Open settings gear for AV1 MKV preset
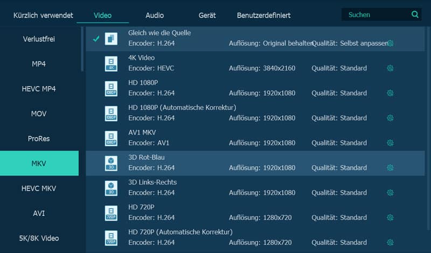Image resolution: width=431 pixels, height=253 pixels. coord(390,143)
